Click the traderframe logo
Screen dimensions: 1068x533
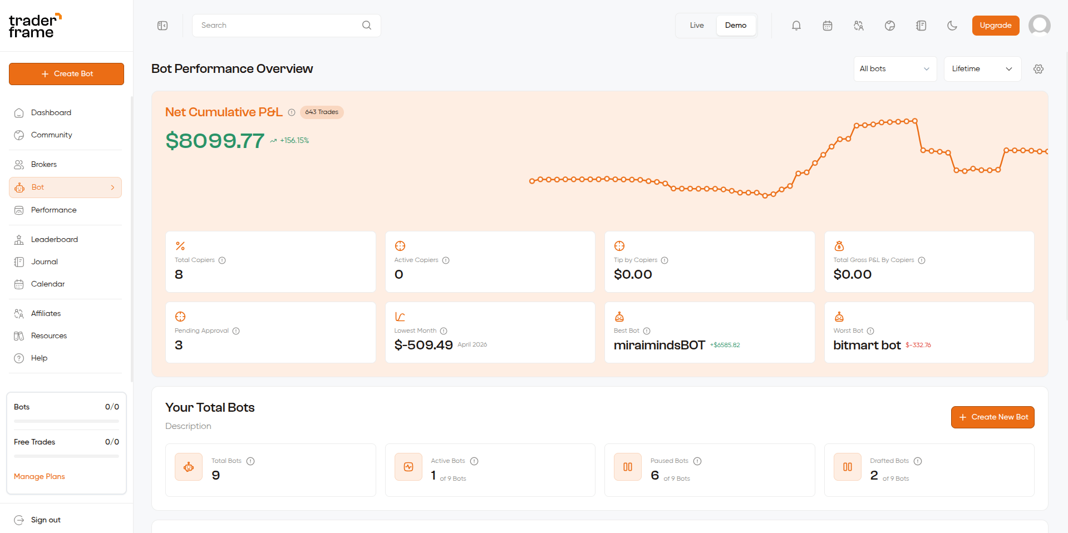(x=35, y=26)
